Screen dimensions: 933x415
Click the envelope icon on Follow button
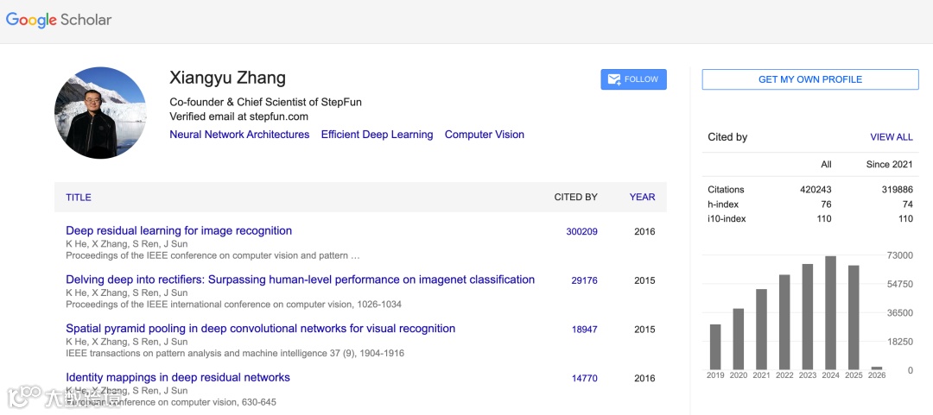[614, 79]
